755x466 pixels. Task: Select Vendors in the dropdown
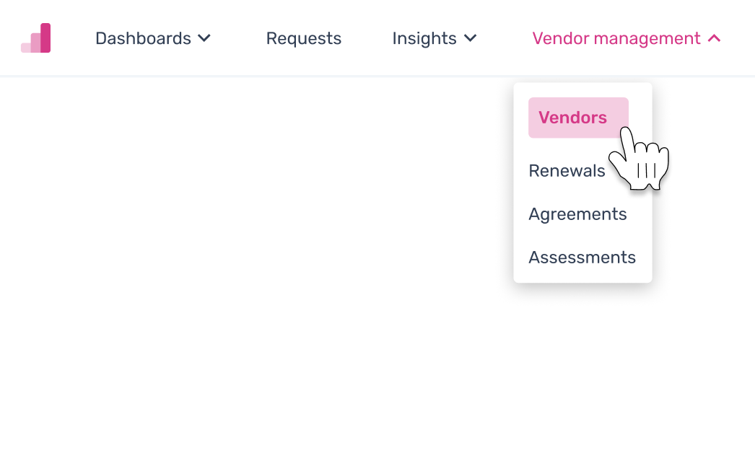point(578,118)
